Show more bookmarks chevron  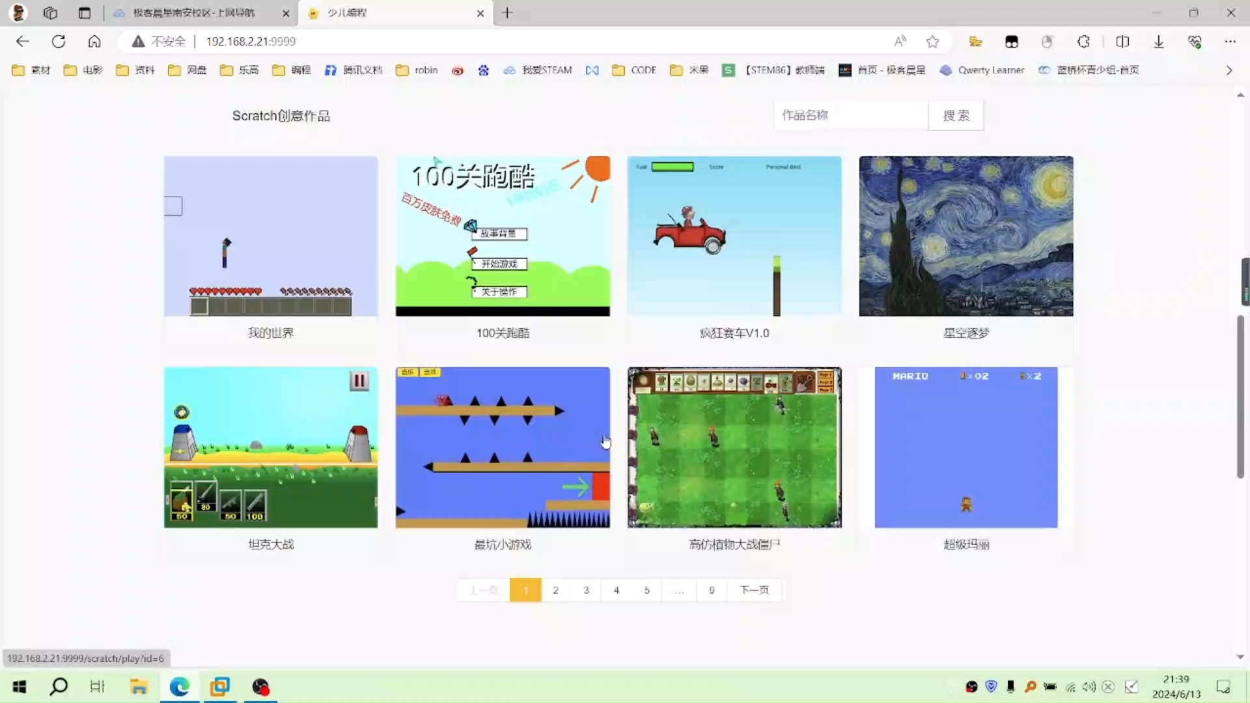(1229, 70)
